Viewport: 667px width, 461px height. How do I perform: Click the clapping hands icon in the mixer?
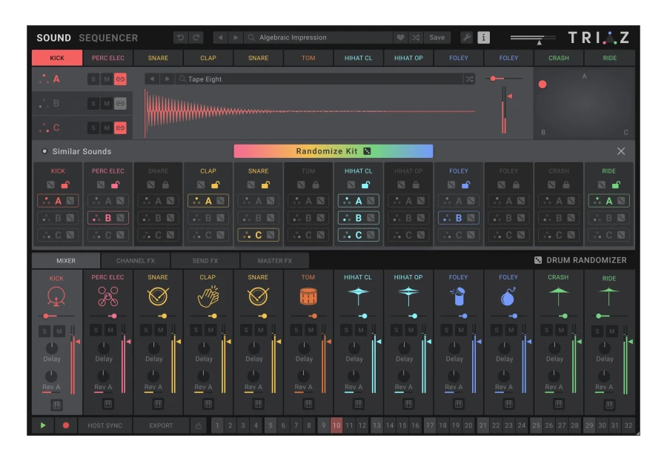pyautogui.click(x=208, y=296)
